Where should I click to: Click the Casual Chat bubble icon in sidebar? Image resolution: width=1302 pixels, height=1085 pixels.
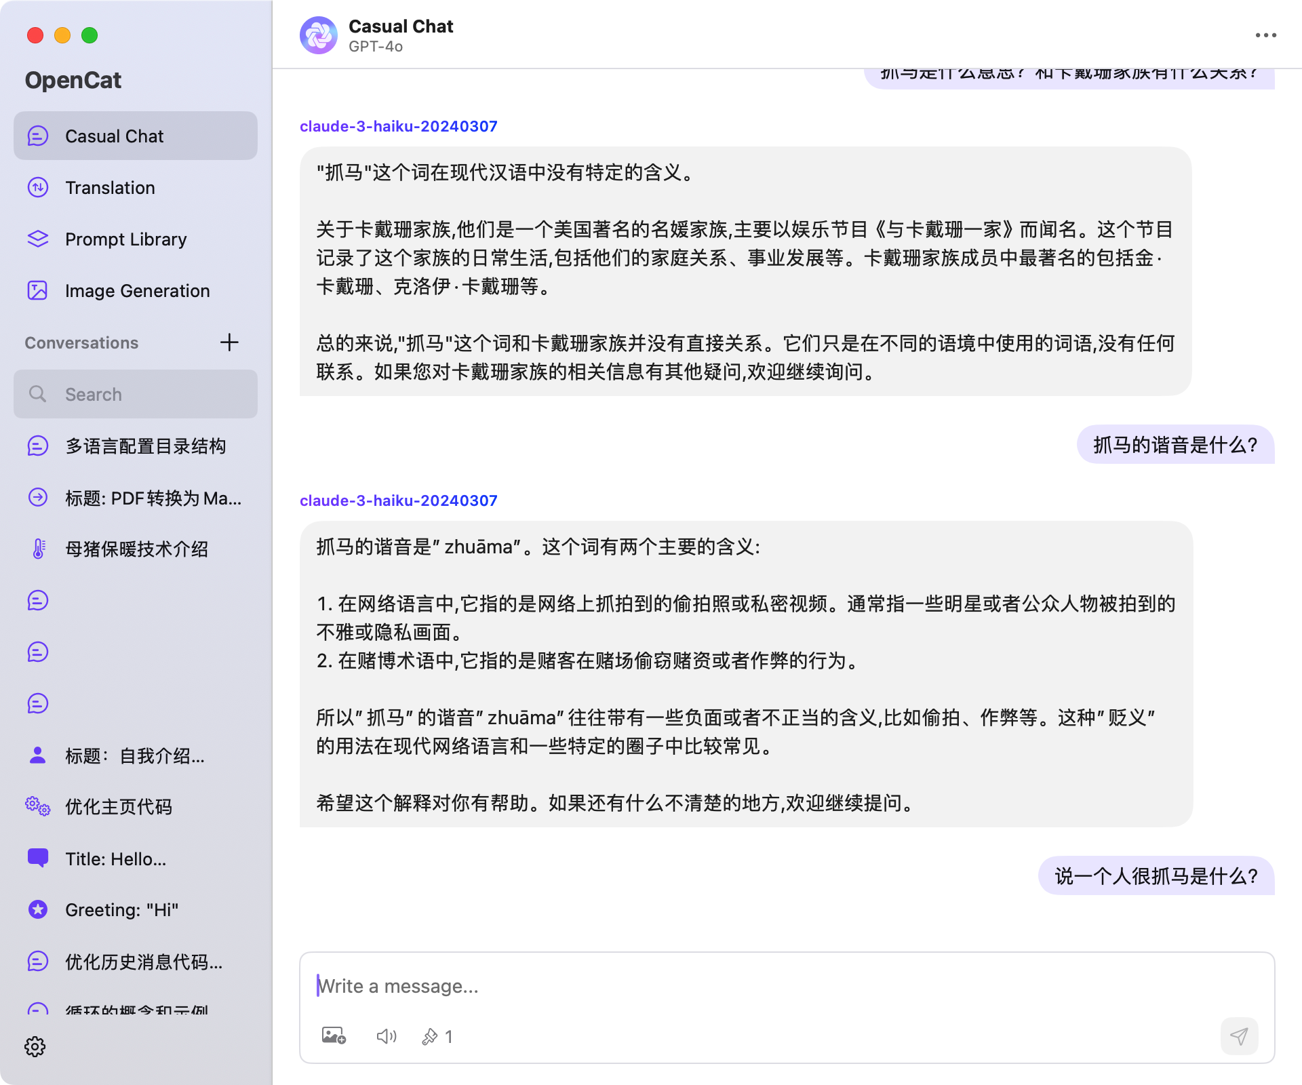38,136
